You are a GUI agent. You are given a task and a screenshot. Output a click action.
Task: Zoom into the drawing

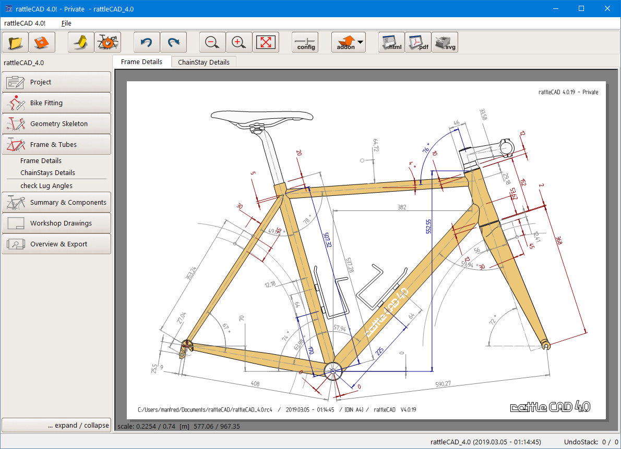pos(239,42)
